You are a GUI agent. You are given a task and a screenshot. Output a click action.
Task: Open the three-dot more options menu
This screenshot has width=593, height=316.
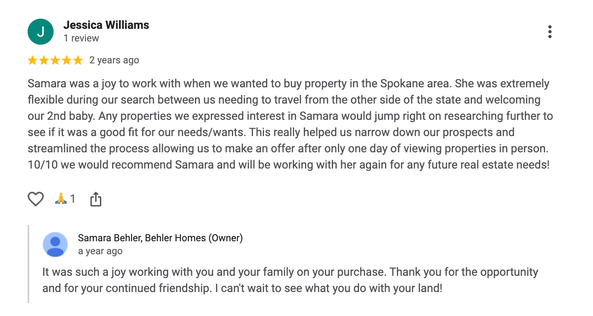[550, 32]
